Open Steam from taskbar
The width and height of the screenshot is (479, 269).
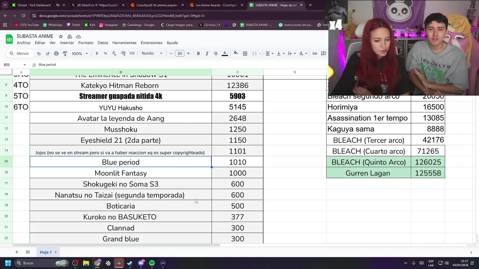pos(130,263)
